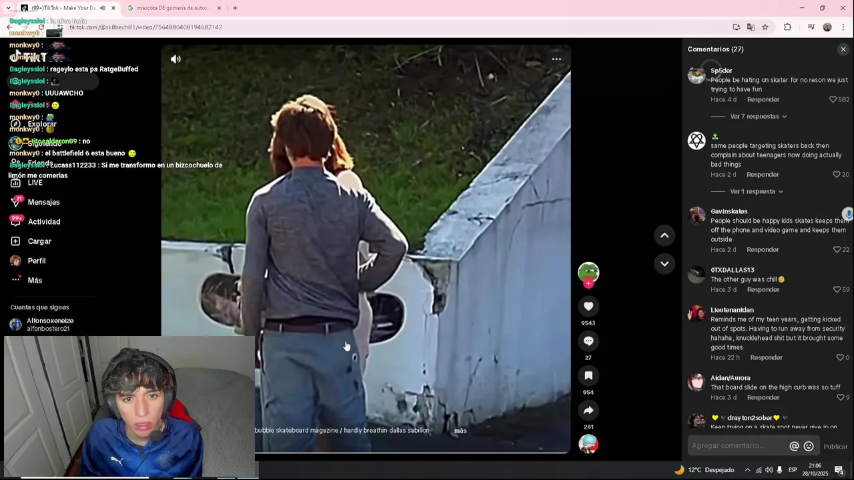This screenshot has width=854, height=480.
Task: Mute the TikTok video with speaker icon
Action: [x=175, y=59]
